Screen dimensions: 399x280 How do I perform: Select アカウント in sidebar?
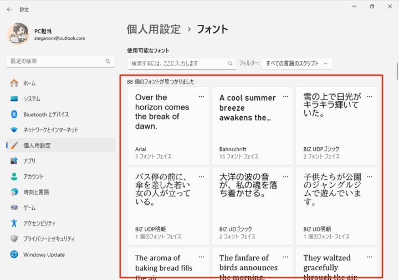point(61,177)
